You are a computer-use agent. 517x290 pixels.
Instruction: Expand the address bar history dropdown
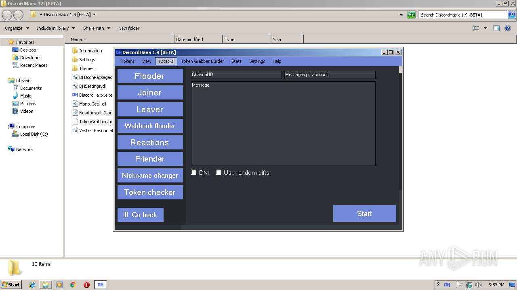tap(401, 15)
